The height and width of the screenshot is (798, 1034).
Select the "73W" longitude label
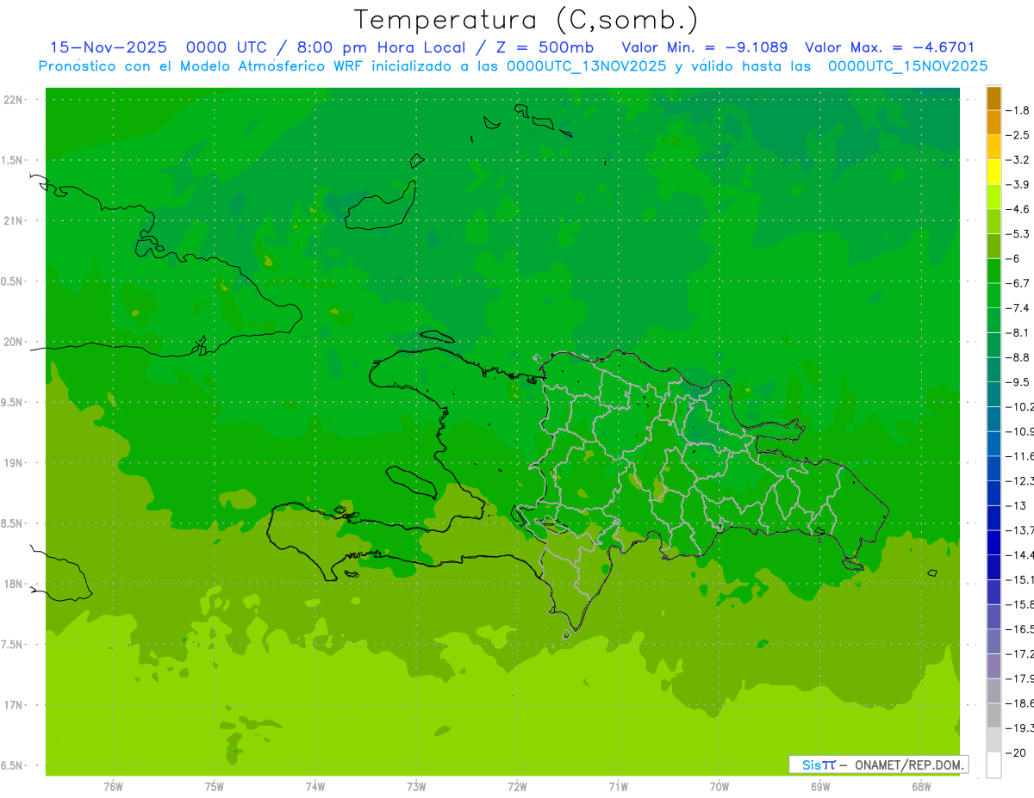click(x=416, y=787)
